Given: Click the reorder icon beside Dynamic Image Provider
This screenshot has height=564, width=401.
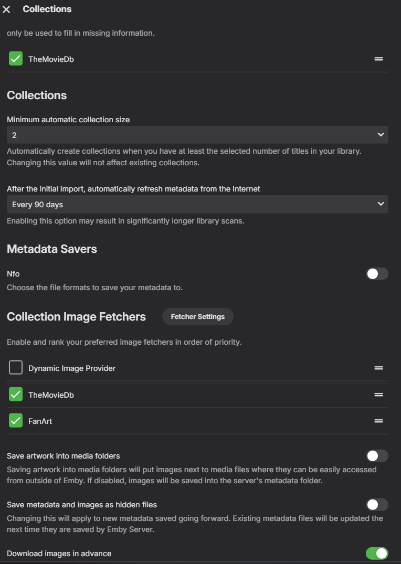Looking at the screenshot, I should (378, 368).
